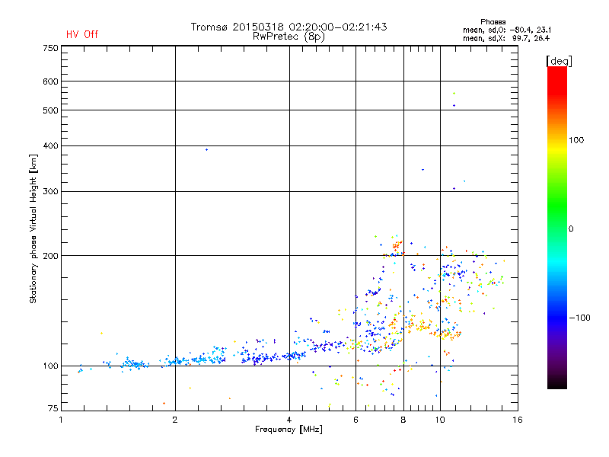This screenshot has width=609, height=457.
Task: Click the yellow point near 1.3 MHz, 120 km
Action: (x=102, y=333)
